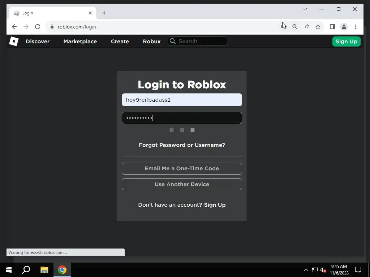Close the Login tab
Image resolution: width=370 pixels, height=277 pixels.
(90, 13)
